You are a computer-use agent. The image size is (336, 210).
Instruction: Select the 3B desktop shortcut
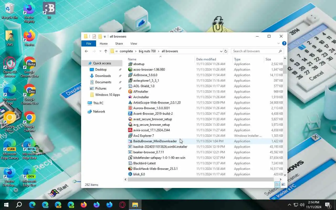pyautogui.click(x=49, y=11)
